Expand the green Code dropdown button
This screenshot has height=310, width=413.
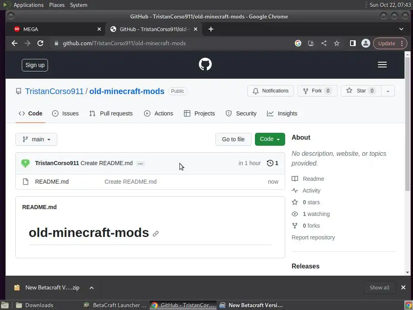270,139
